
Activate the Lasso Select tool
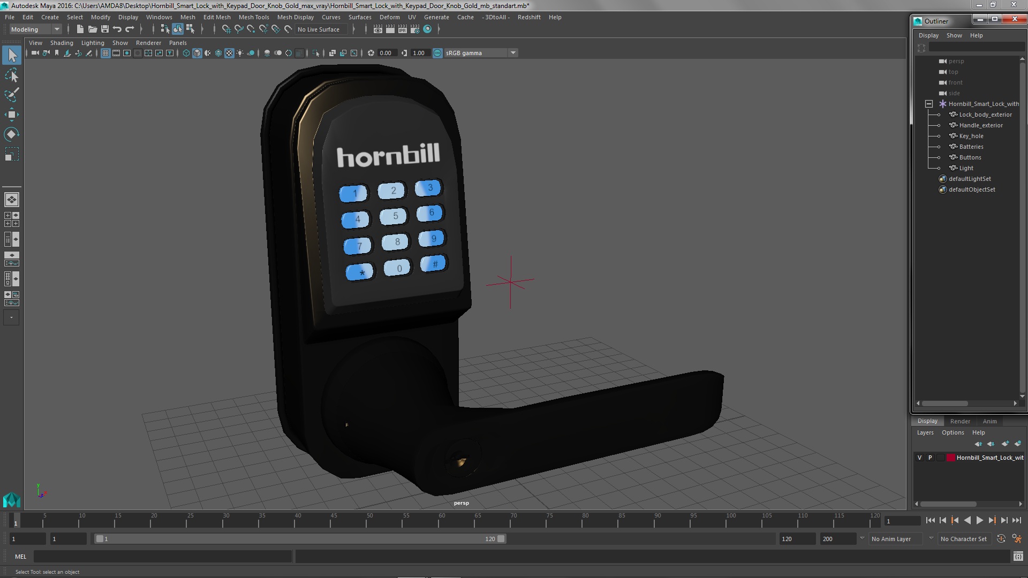(12, 75)
